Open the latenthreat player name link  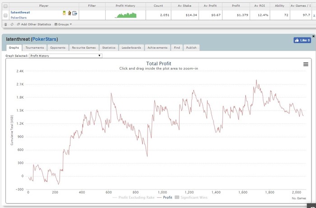pyautogui.click(x=20, y=12)
